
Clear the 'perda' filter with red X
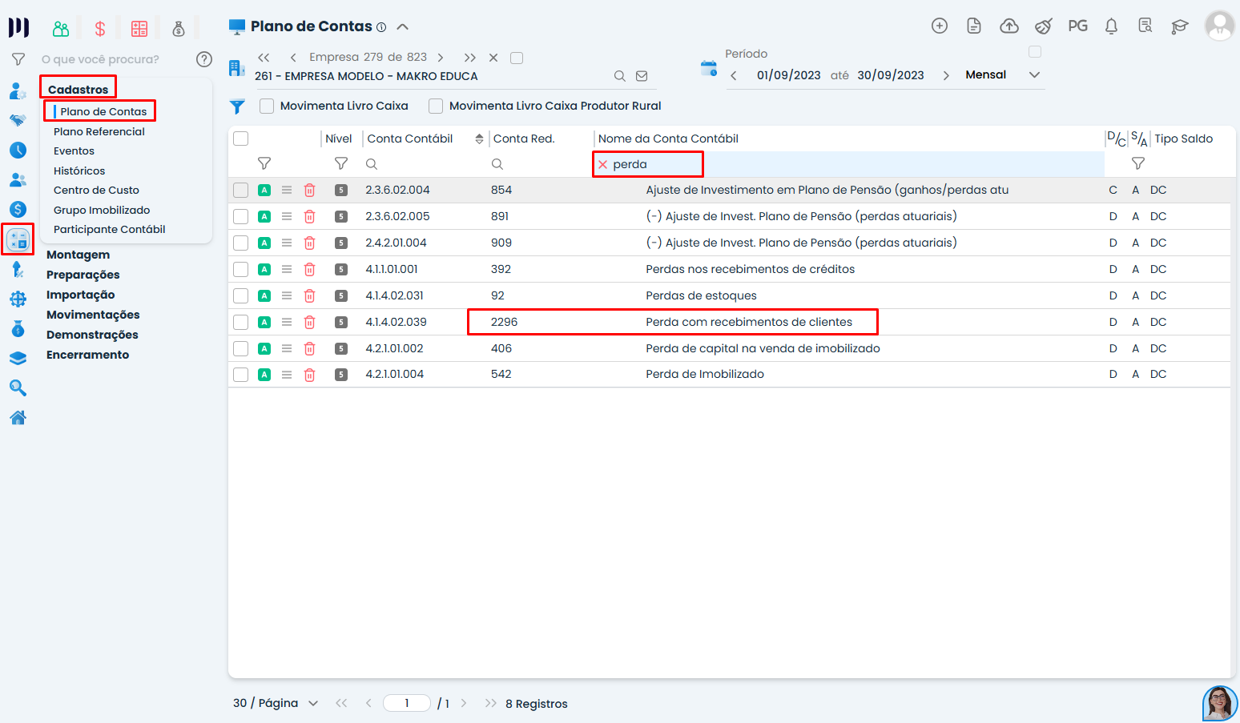(603, 164)
